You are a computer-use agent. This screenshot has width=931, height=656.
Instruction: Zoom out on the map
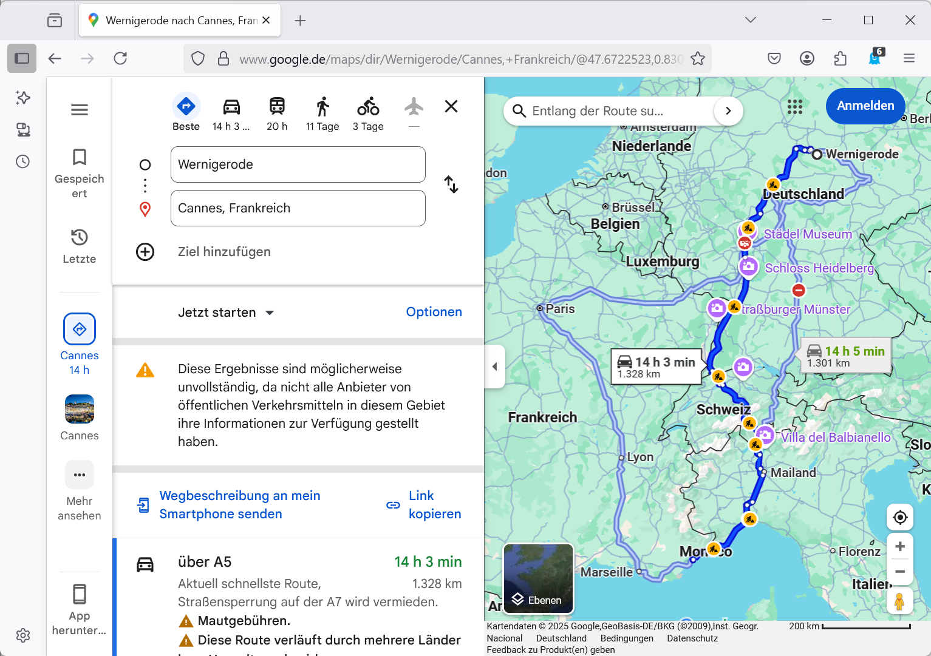(900, 572)
